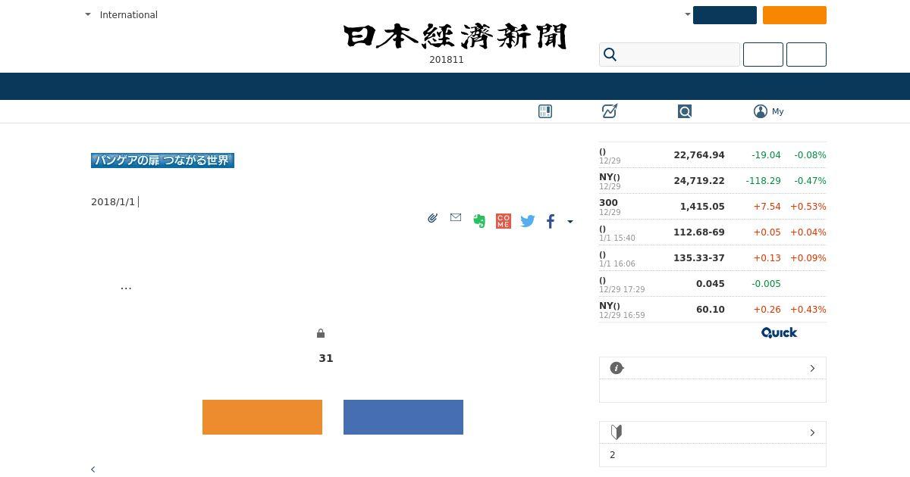Click the -118.29 change value
The height and width of the screenshot is (477, 910).
[x=763, y=181]
